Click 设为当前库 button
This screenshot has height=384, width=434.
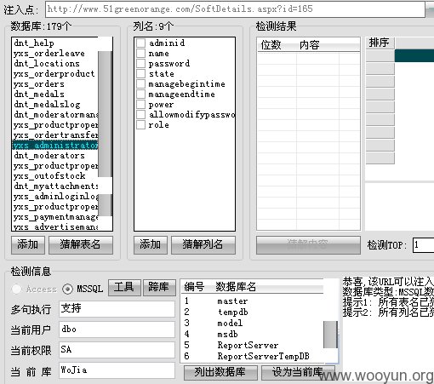298,372
